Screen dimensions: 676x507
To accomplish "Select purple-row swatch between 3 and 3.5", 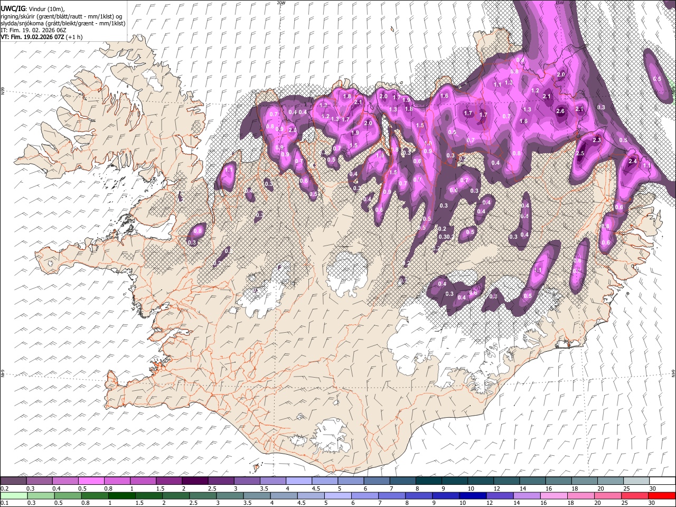I will coord(247,481).
